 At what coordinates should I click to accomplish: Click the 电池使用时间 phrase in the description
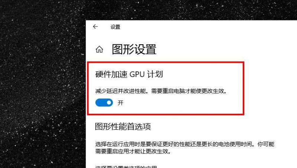tap(235, 144)
